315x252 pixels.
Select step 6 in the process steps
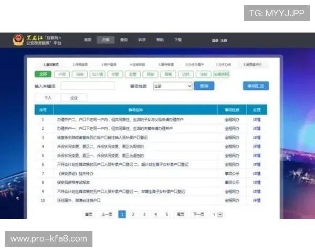(x=194, y=65)
